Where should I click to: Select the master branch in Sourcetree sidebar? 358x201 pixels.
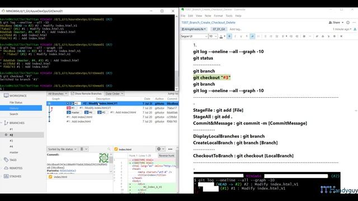[x=13, y=152]
